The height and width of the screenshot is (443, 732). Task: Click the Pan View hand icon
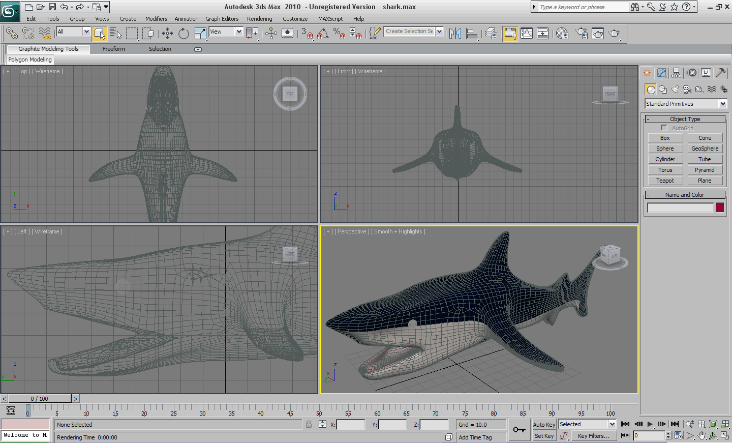701,435
